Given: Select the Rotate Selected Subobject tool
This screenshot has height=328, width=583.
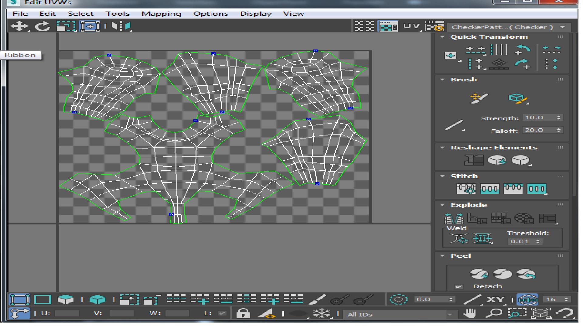Looking at the screenshot, I should (x=43, y=26).
